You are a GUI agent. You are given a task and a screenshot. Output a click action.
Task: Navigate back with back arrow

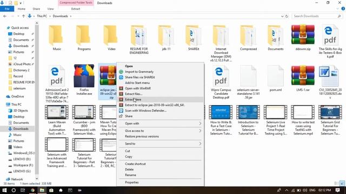coord(5,16)
